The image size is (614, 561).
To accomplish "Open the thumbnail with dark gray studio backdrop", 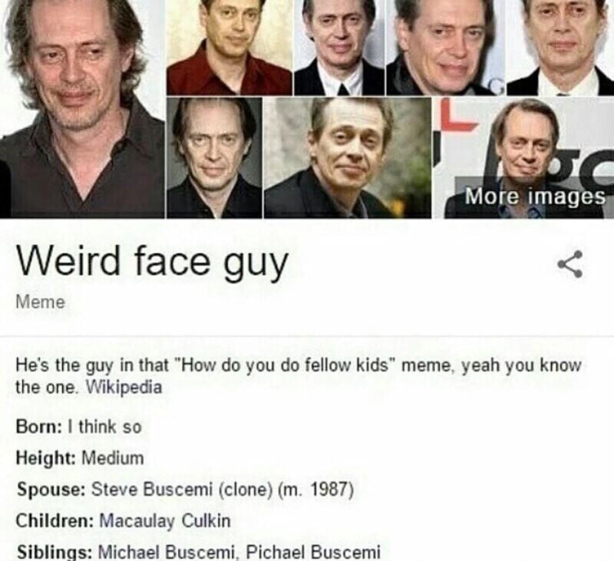I will point(214,158).
